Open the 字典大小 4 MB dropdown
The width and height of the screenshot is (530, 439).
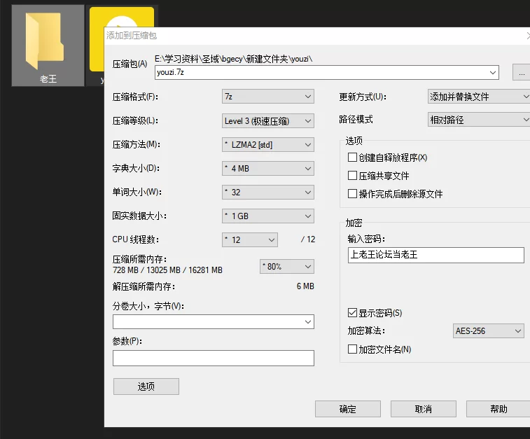pos(268,168)
